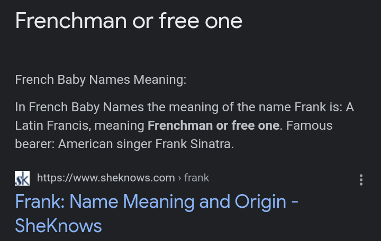
Task: Click 'Frank:' at start of result title
Action: click(x=40, y=202)
